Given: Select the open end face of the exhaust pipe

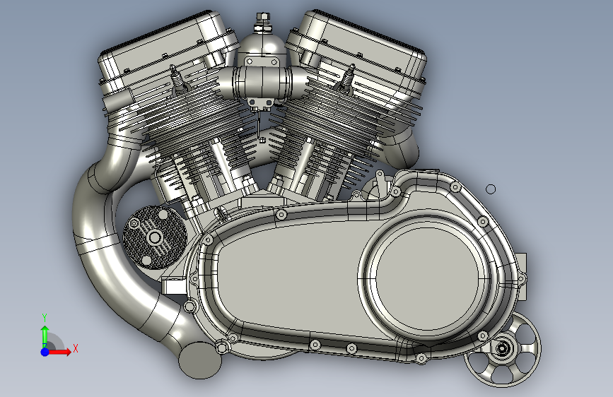Looking at the screenshot, I should click(200, 360).
